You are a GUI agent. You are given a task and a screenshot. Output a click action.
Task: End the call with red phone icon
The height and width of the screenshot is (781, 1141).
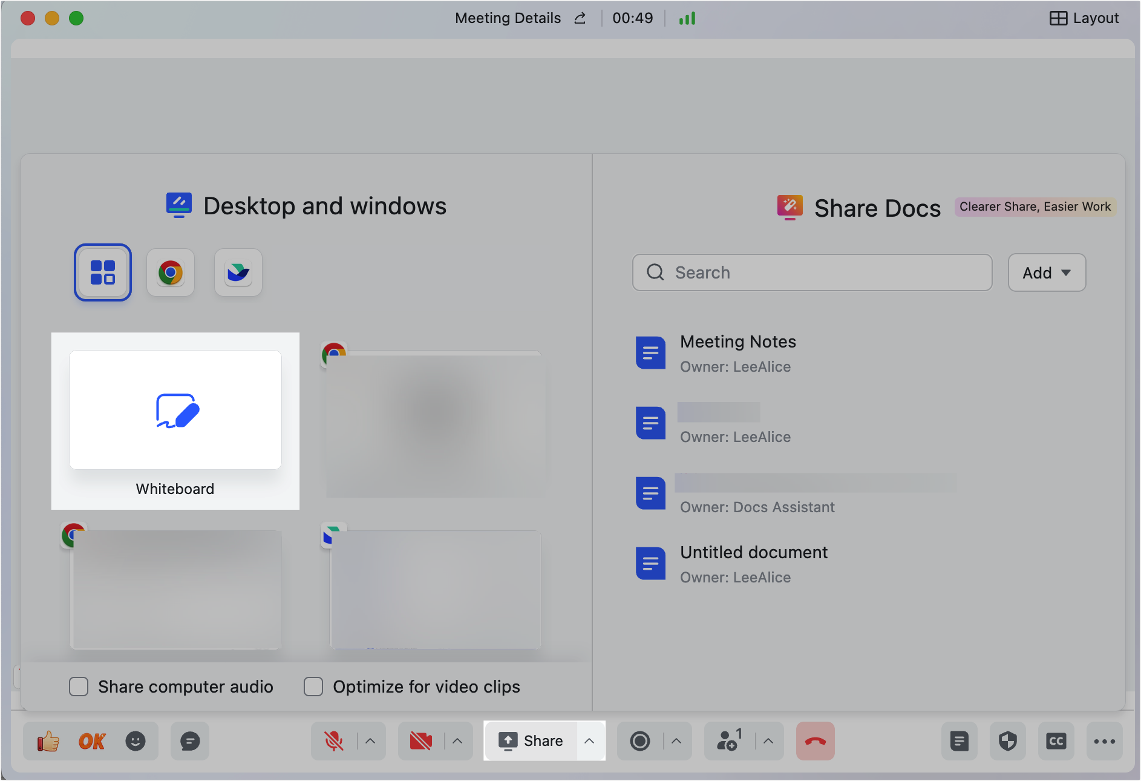click(816, 741)
